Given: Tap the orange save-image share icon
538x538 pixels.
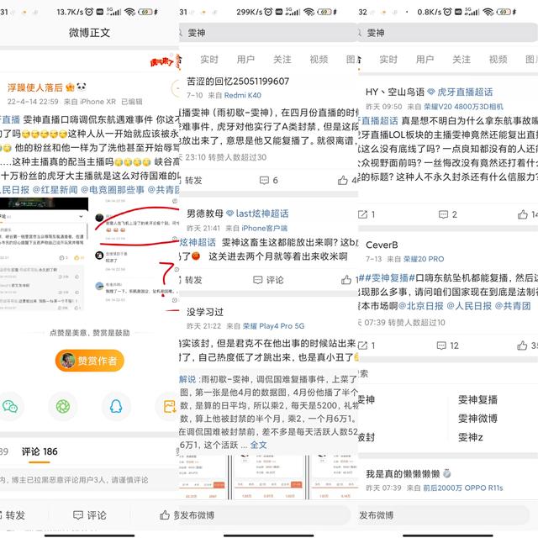Looking at the screenshot, I should coord(170,407).
